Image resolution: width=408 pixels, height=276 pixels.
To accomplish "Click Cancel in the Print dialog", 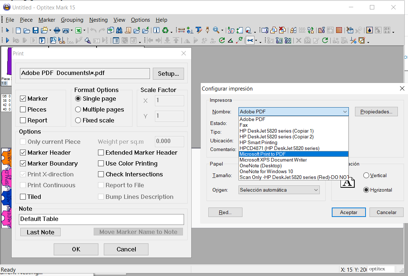I will (x=126, y=250).
